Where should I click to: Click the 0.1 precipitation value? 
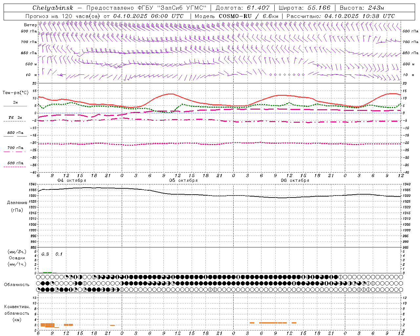click(x=59, y=254)
